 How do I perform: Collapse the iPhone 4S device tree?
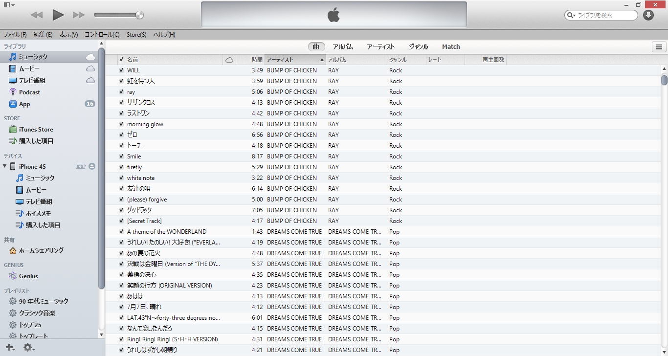[x=5, y=166]
